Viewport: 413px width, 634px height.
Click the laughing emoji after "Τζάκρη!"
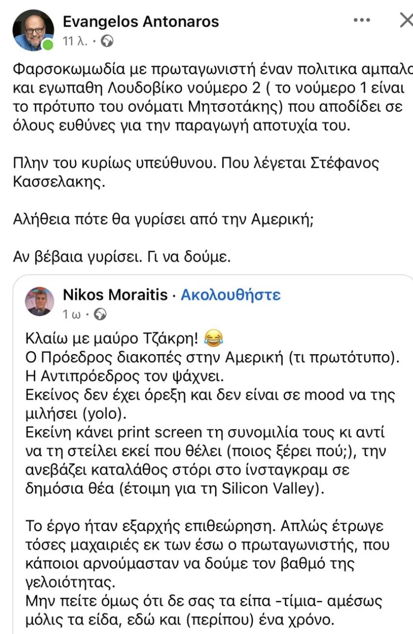(x=213, y=337)
